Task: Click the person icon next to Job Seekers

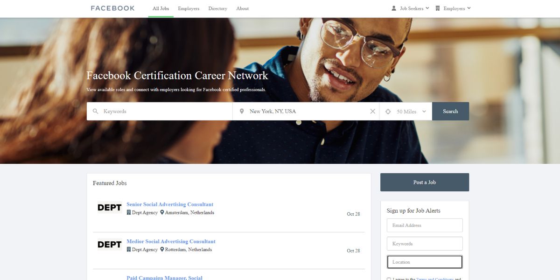Action: click(x=394, y=8)
